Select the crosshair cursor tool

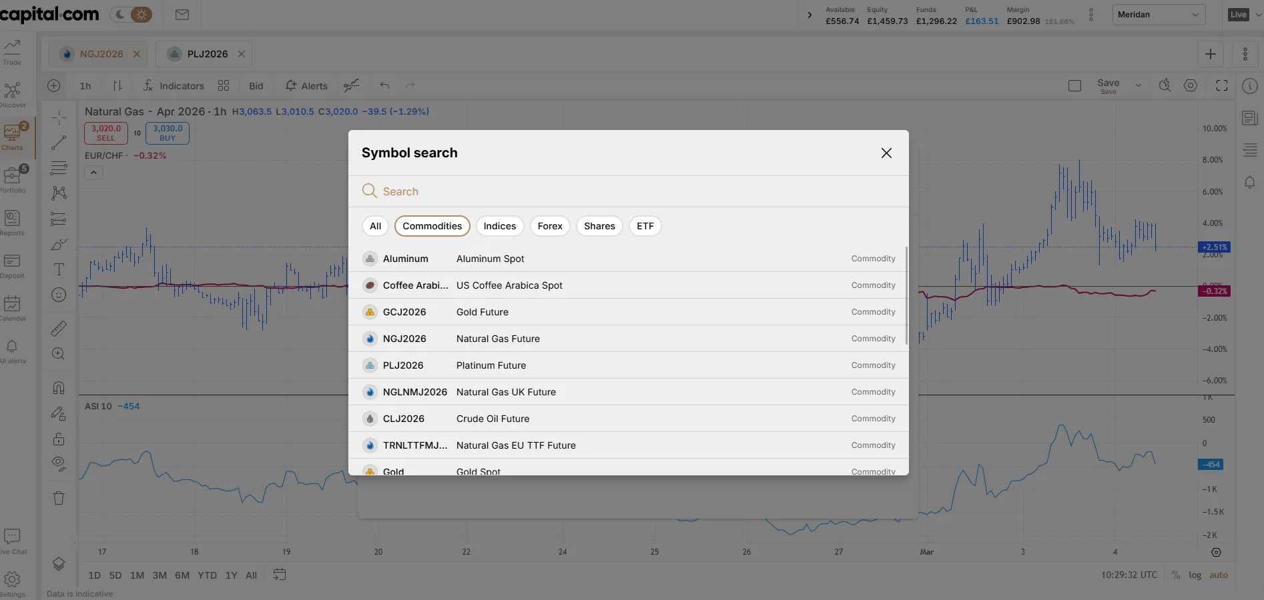click(59, 117)
